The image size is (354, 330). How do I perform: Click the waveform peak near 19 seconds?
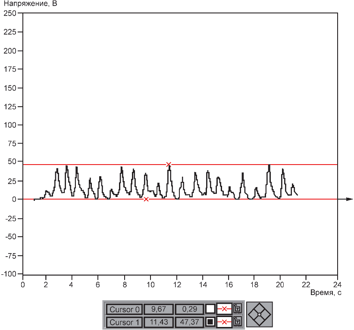pos(269,165)
